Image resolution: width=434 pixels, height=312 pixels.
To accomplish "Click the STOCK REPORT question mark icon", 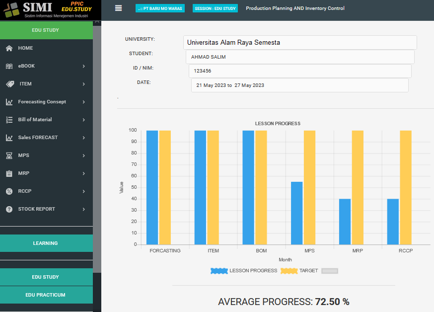I will [9, 209].
